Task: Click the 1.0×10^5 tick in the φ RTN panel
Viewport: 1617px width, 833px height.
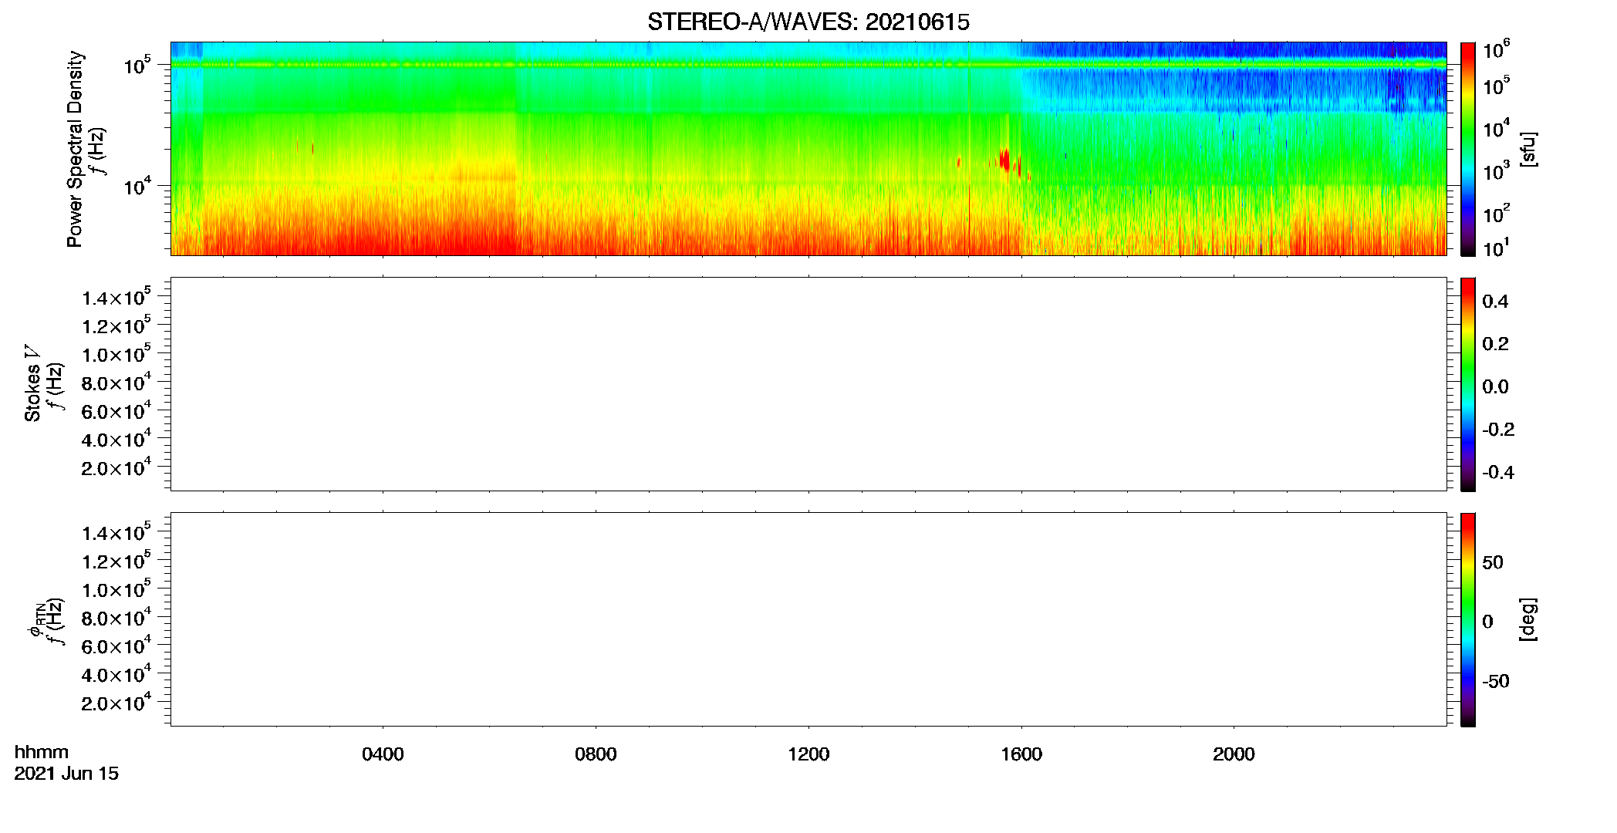Action: click(x=116, y=589)
